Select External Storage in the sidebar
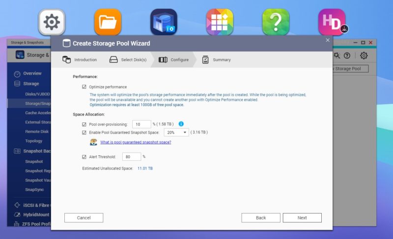The height and width of the screenshot is (239, 393). [x=38, y=122]
